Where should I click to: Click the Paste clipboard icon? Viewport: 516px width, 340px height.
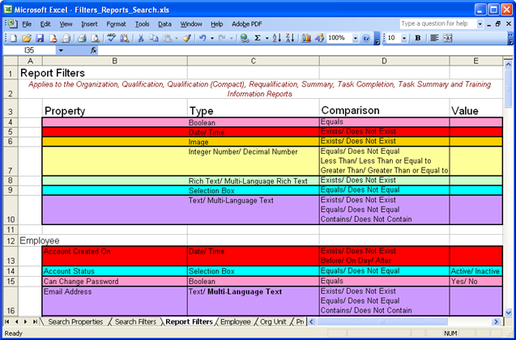click(x=167, y=38)
